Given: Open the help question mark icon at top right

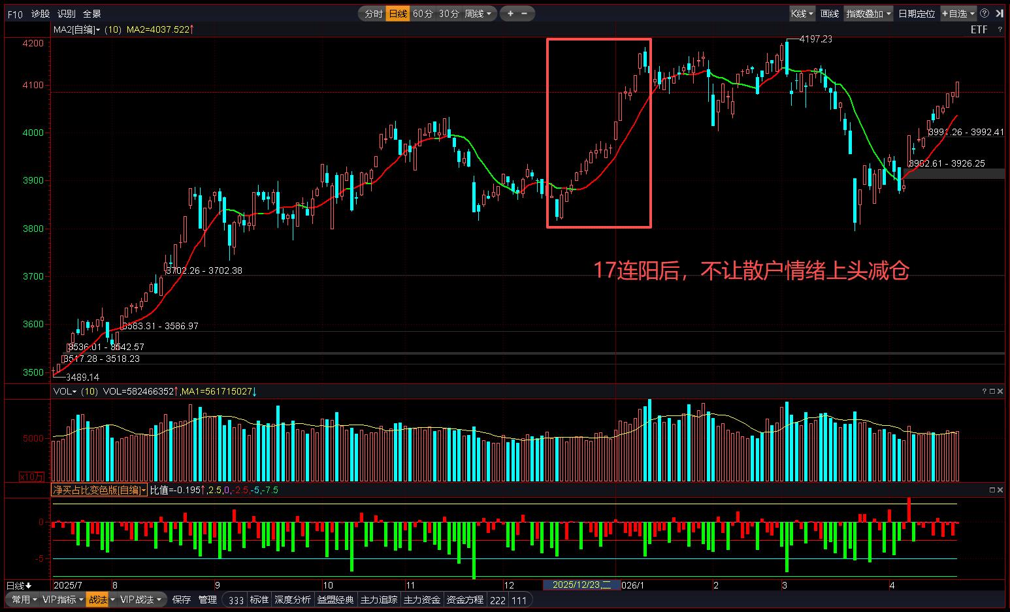Looking at the screenshot, I should (985, 13).
